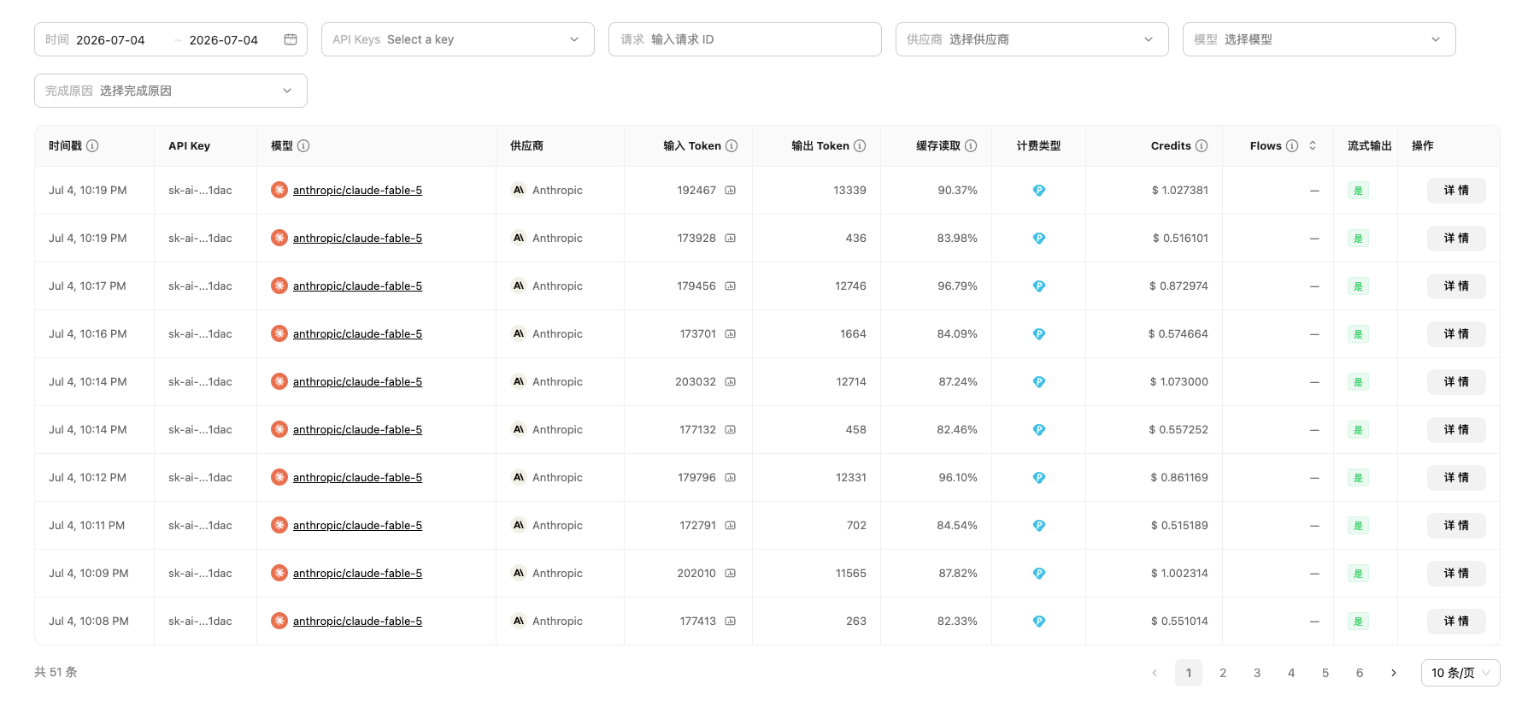Image resolution: width=1522 pixels, height=713 pixels.
Task: Sort table by Flows column arrows
Action: click(1313, 146)
